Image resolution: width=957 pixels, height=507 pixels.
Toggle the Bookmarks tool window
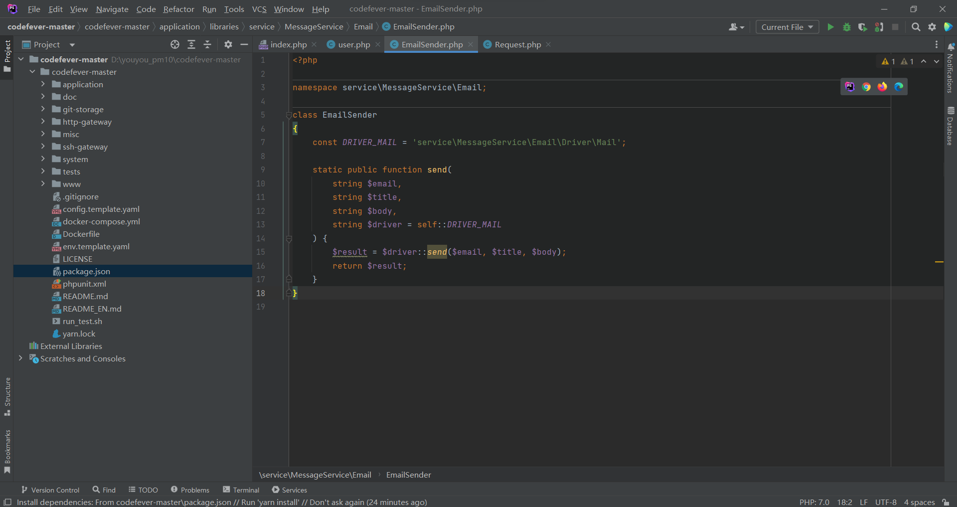[x=7, y=451]
